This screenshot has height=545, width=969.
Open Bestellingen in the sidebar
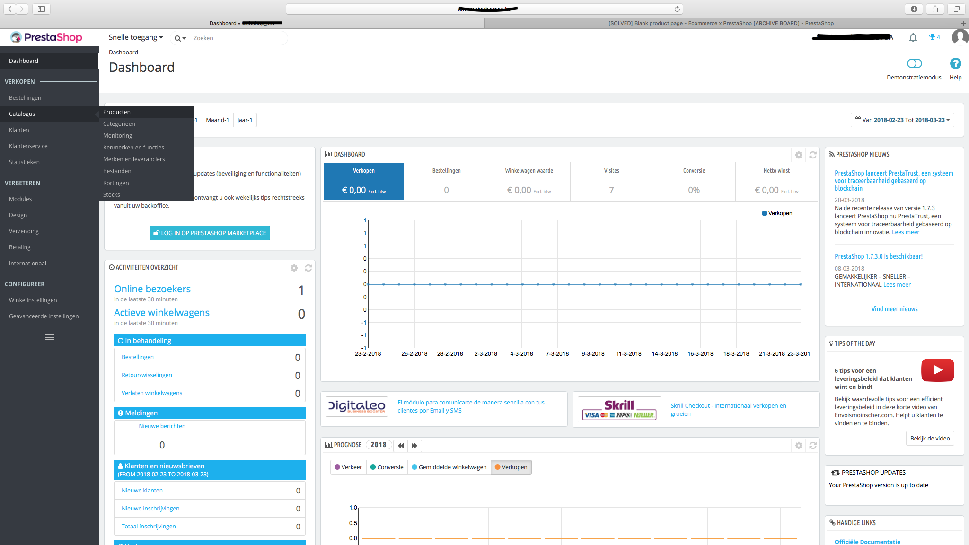(25, 97)
